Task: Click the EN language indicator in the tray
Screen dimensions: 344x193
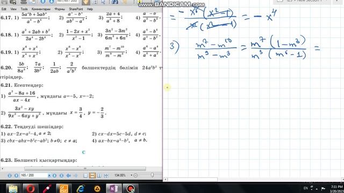Action: pos(306,188)
